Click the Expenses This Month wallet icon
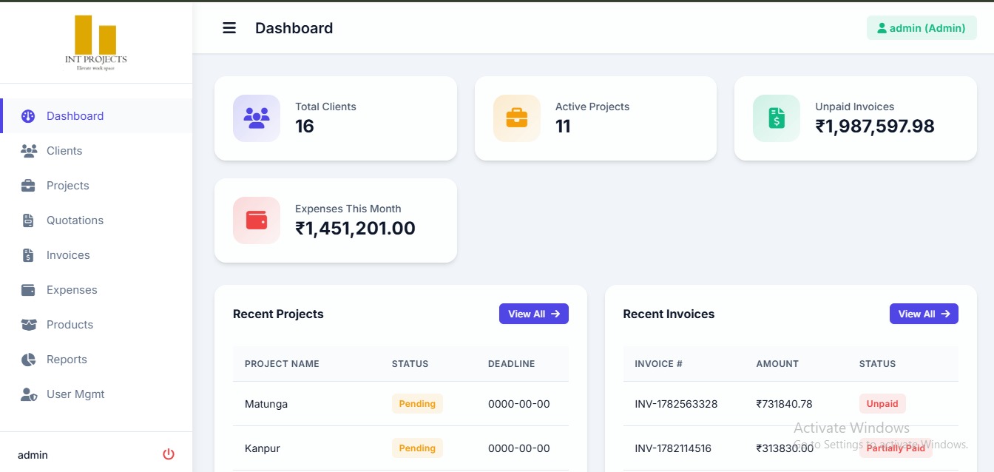 (x=257, y=220)
